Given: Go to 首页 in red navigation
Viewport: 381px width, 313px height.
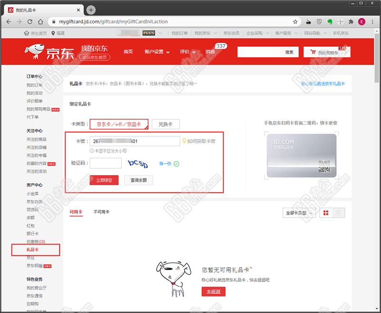Looking at the screenshot, I should 128,52.
